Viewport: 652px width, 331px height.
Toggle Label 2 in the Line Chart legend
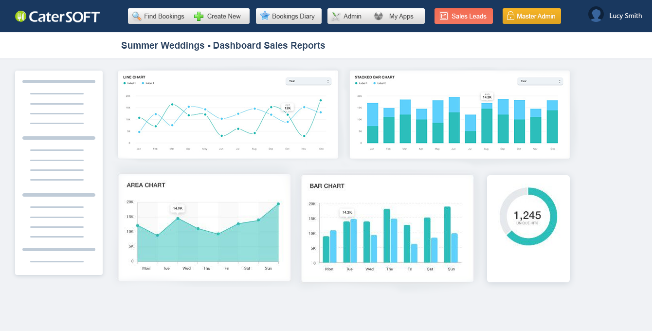pos(148,83)
